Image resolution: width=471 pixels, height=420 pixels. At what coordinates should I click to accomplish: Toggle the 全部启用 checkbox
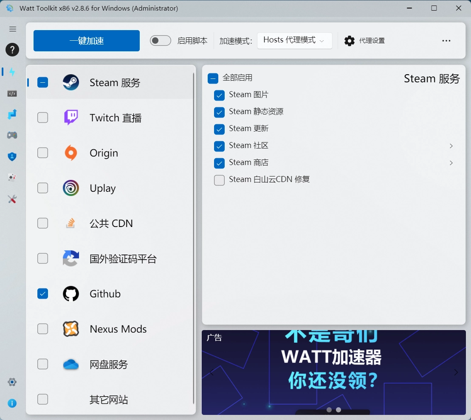tap(213, 78)
